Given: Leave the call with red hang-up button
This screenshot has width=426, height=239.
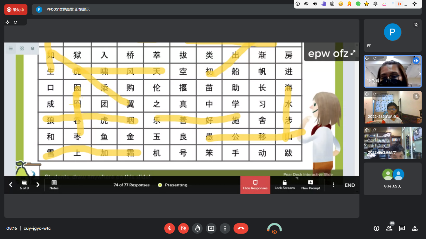Looking at the screenshot, I should pyautogui.click(x=241, y=228).
